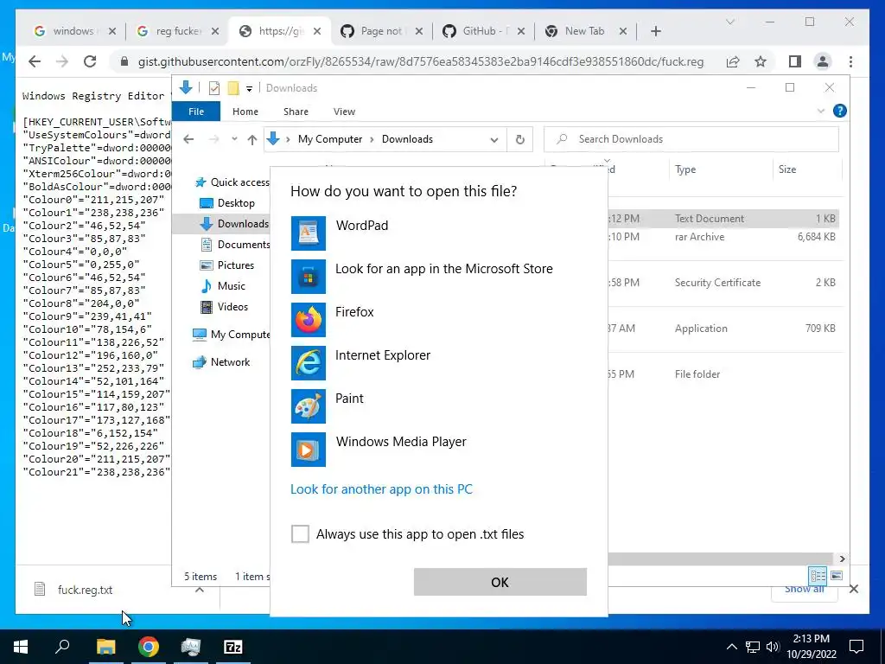Click OK in the open-with dialog
885x664 pixels.
pos(500,582)
